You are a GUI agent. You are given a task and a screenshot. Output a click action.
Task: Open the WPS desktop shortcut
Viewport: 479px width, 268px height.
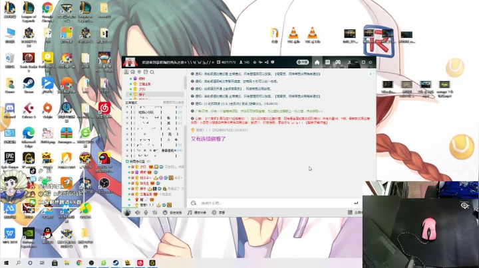[10, 236]
